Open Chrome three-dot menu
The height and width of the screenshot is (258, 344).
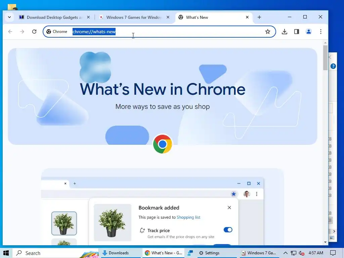pos(321,32)
